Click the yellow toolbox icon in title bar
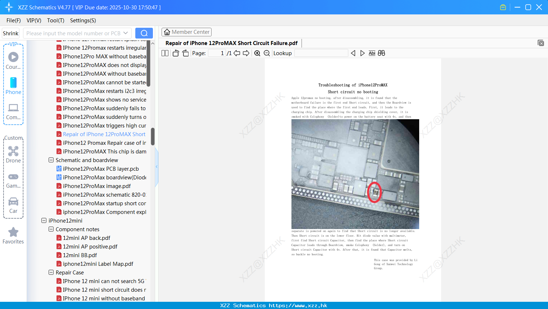Screen dimensions: 548x309 pos(503,7)
